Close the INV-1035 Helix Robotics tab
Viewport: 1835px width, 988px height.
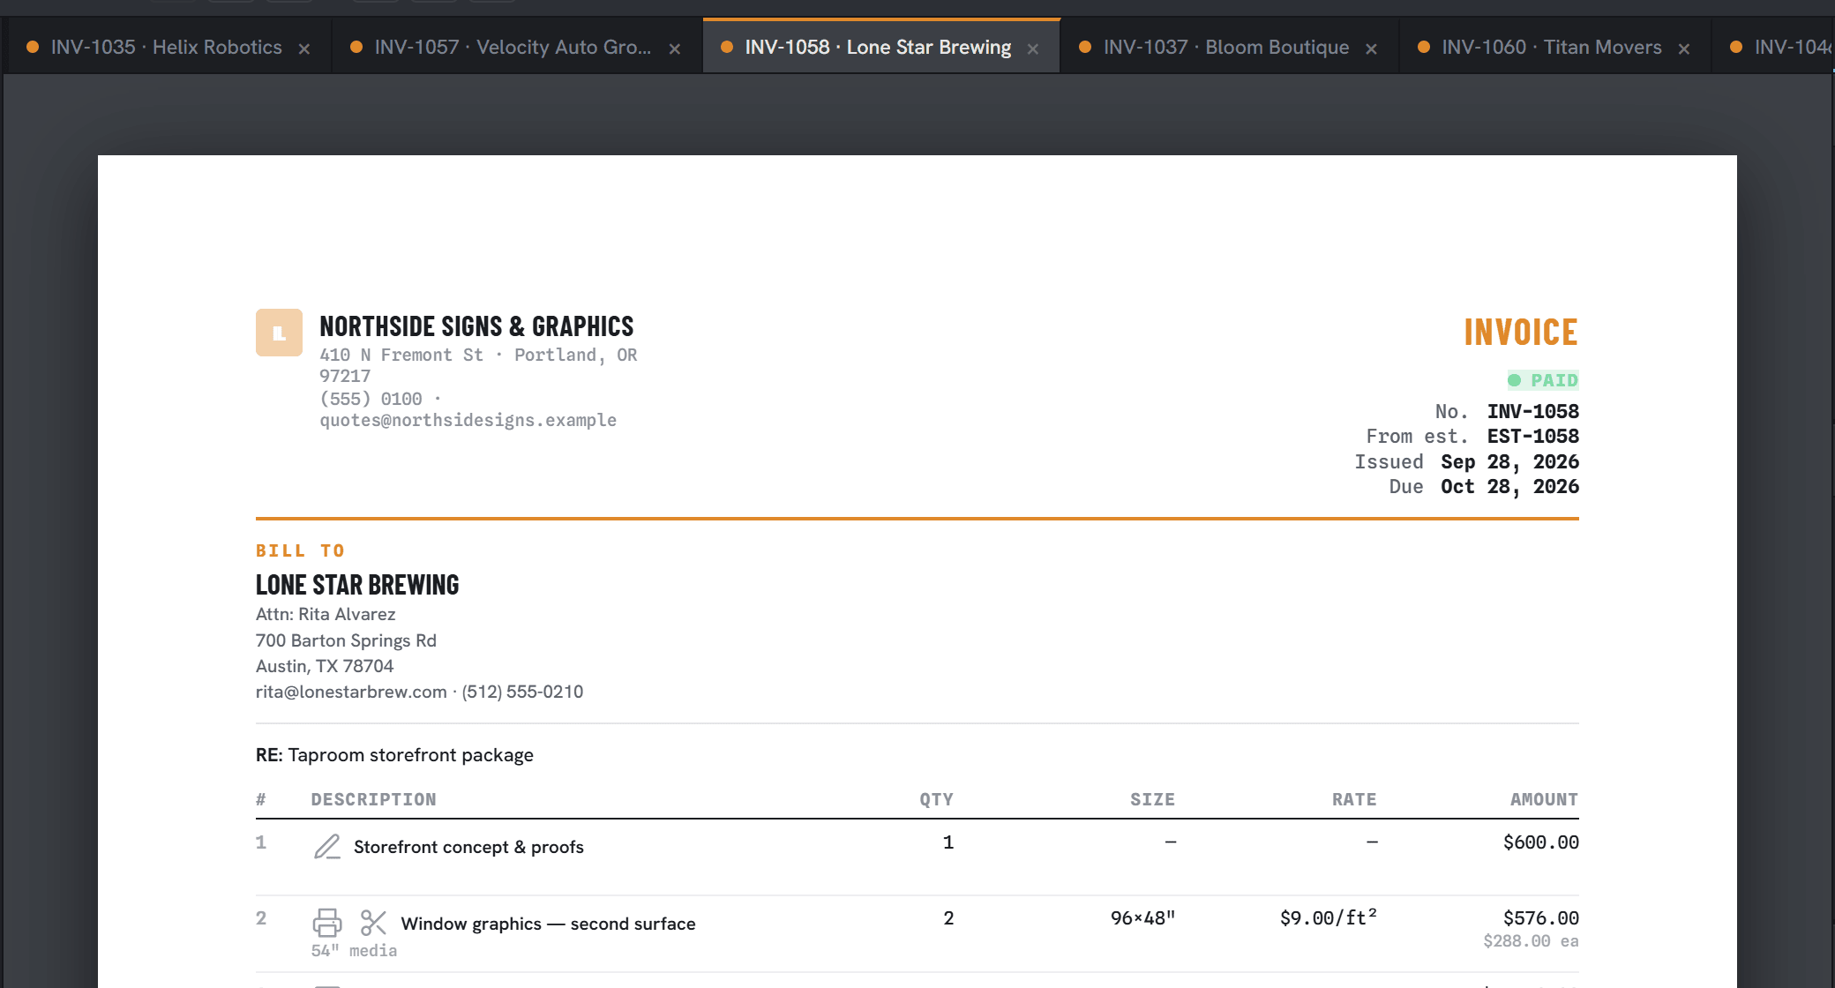point(304,49)
